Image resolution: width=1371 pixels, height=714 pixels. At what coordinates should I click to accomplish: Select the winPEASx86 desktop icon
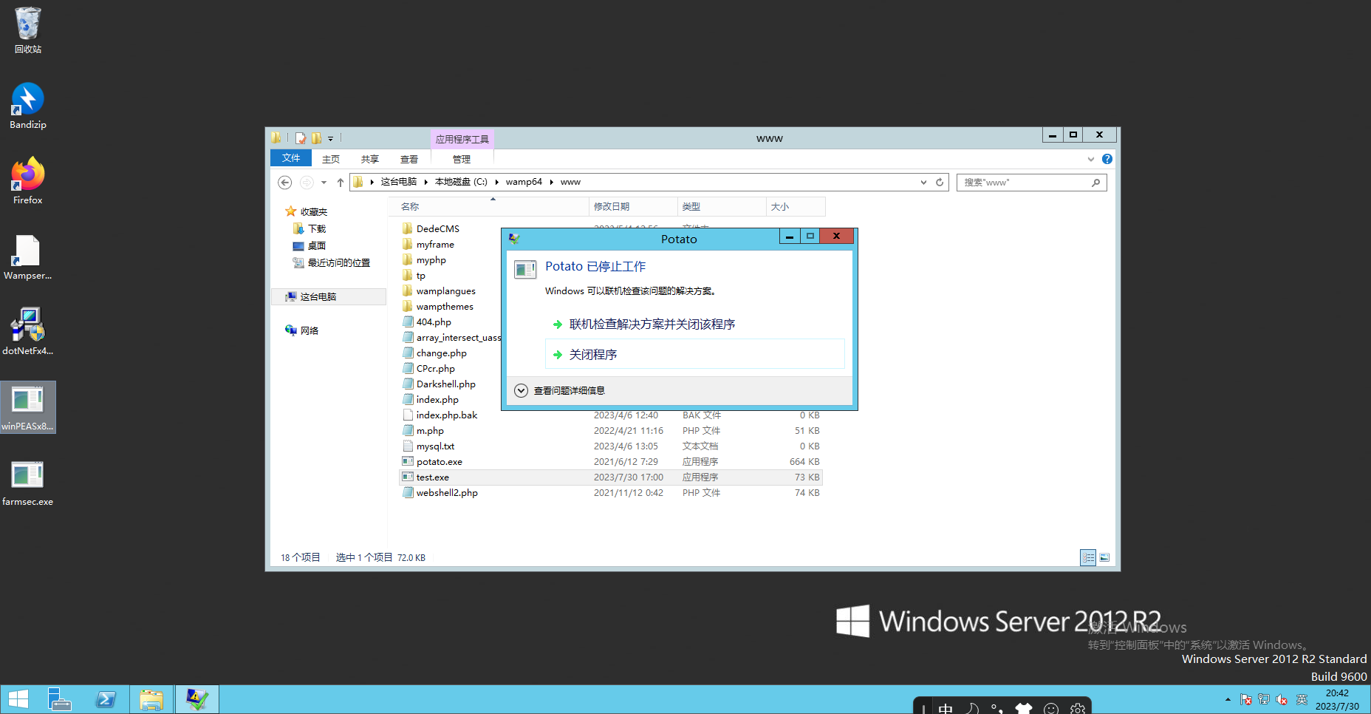coord(28,407)
